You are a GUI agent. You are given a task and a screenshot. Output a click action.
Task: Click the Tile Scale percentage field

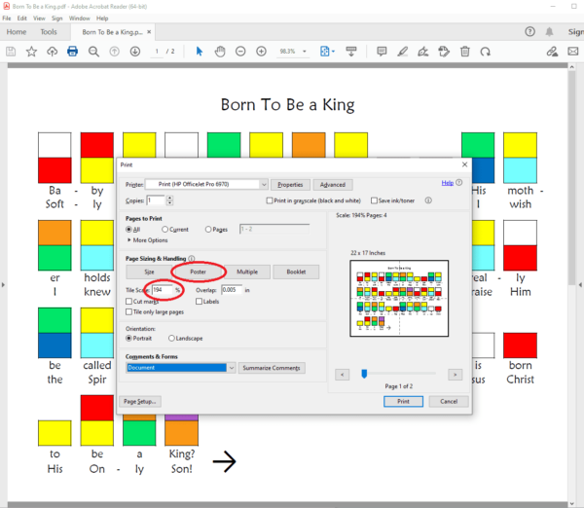tap(163, 290)
